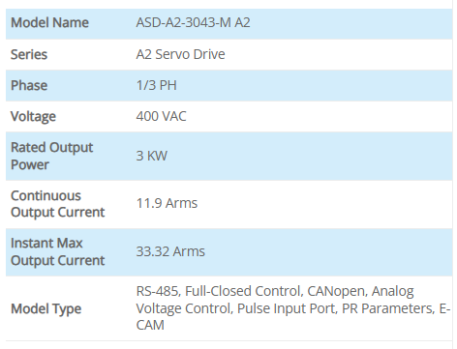Image resolution: width=457 pixels, height=349 pixels.
Task: Click the Voltage label
Action: tap(33, 117)
